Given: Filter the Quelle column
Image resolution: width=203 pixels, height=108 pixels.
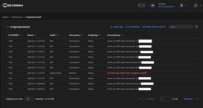Looking at the screenshot, I should [57, 35].
